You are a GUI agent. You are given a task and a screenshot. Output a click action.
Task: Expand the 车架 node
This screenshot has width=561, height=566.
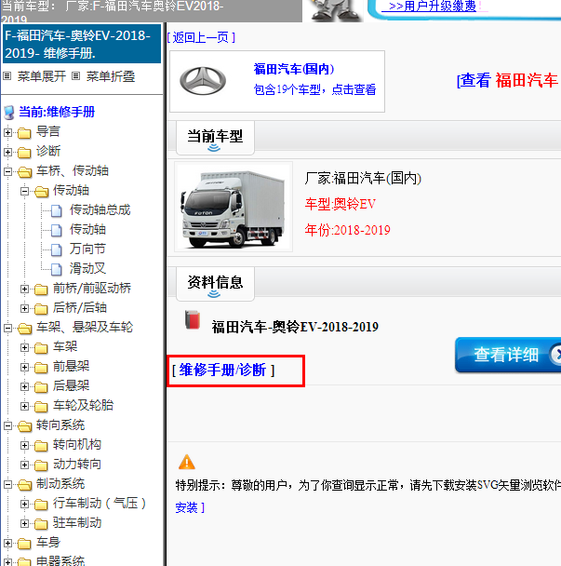(x=24, y=347)
